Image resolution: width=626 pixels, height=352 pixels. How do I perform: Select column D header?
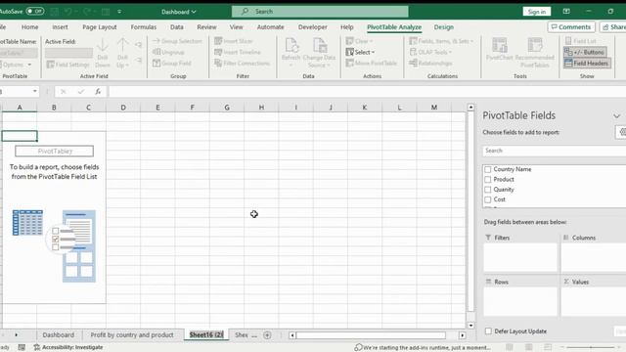click(123, 108)
